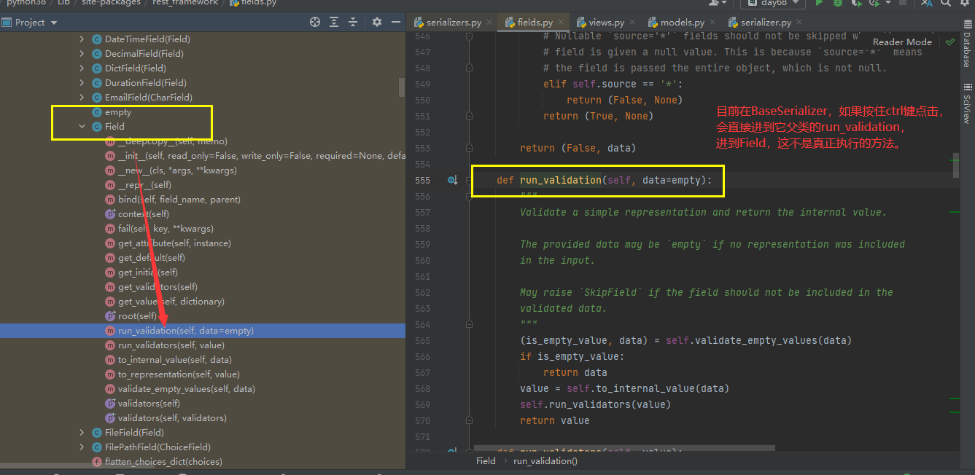Expand the FileField(Field) node
Image resolution: width=975 pixels, height=475 pixels.
(82, 432)
